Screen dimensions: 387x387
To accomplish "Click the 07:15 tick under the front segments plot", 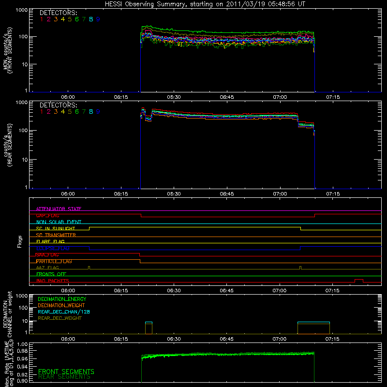I will point(333,97).
